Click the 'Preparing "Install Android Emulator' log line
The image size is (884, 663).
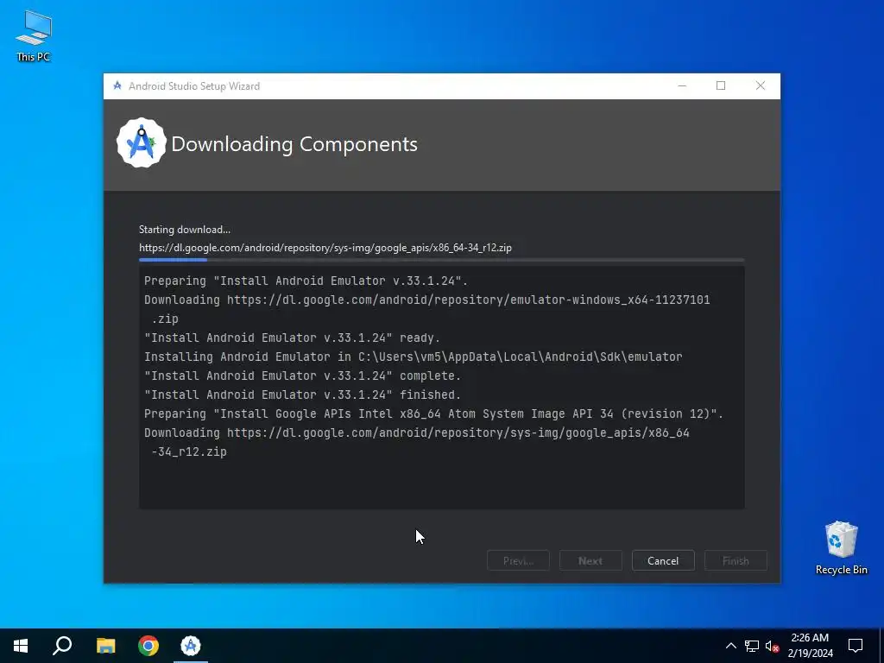tap(306, 281)
